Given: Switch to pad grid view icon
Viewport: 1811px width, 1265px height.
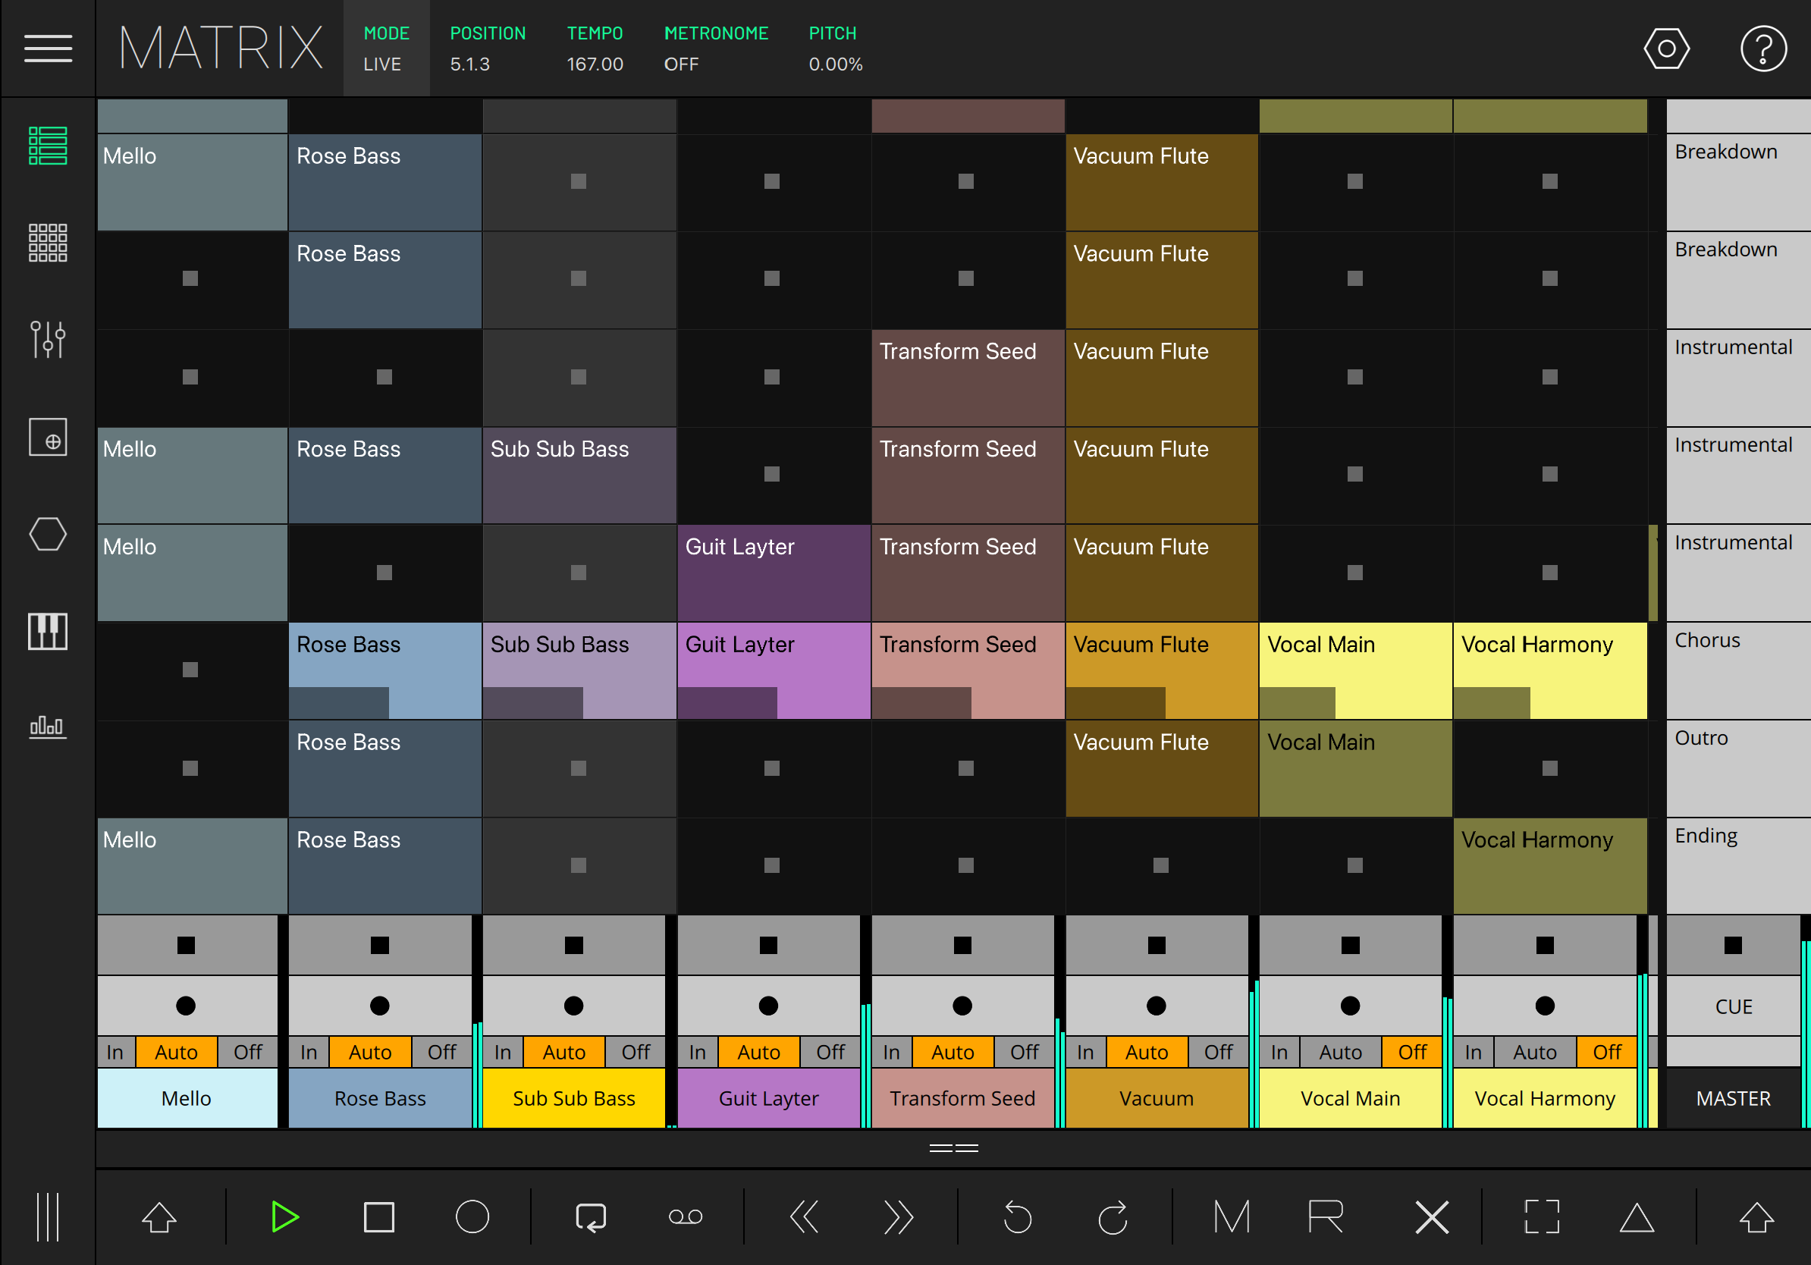Looking at the screenshot, I should (x=47, y=242).
